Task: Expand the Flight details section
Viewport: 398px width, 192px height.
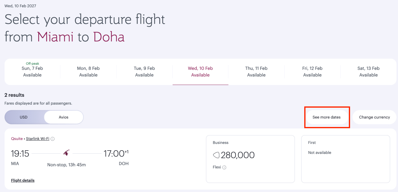Action: (x=22, y=180)
